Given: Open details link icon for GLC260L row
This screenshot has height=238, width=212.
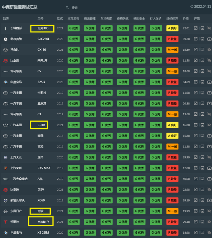Looking at the screenshot, I should tap(196, 39).
